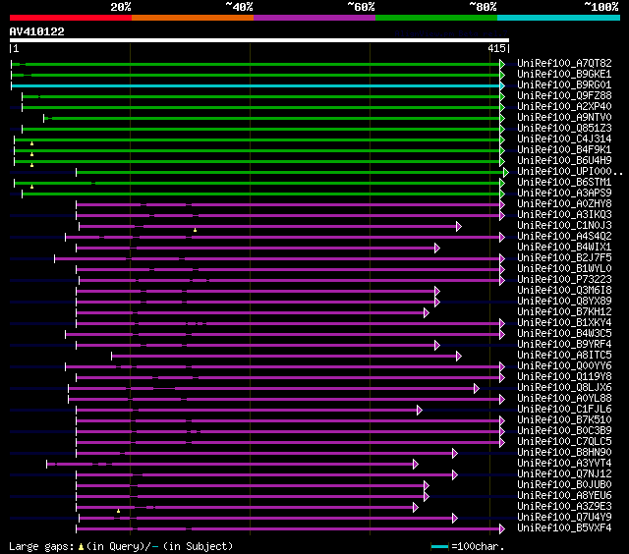Image resolution: width=629 pixels, height=554 pixels.
Task: Click the UniRef100_B2J7F5 label
Action: (564, 257)
